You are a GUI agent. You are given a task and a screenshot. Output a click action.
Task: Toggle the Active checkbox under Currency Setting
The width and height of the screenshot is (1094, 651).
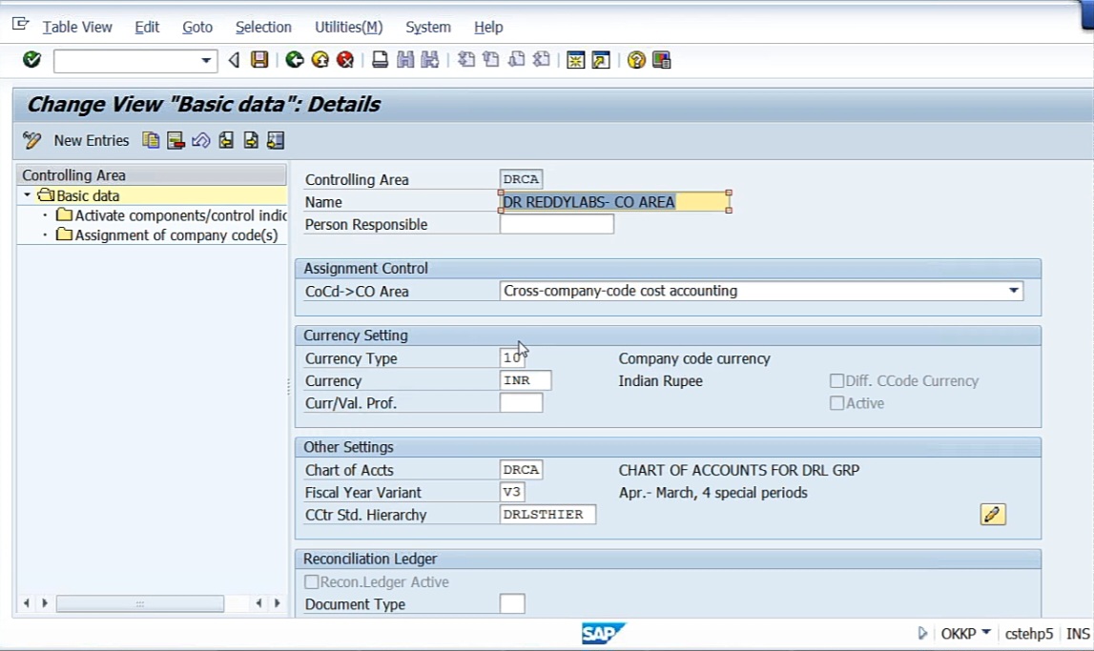[836, 403]
